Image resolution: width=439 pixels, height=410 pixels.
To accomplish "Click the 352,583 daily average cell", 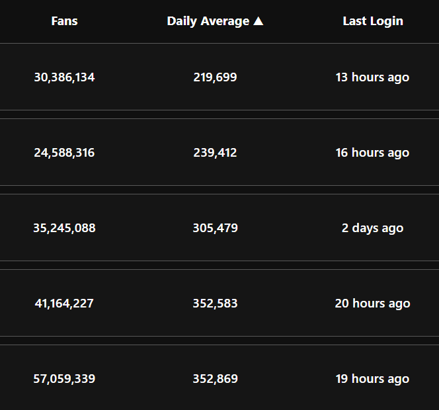I will (215, 304).
